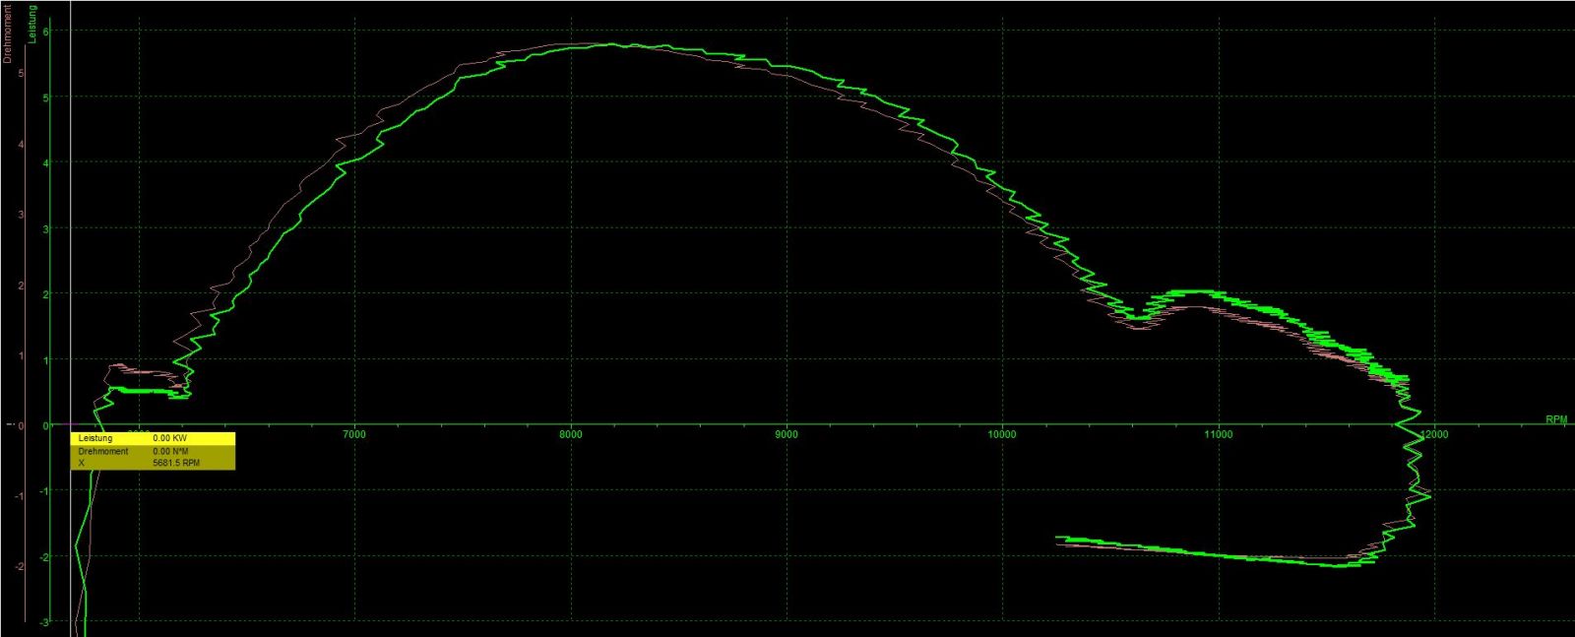
Task: Click the 10000 tick label on the x-axis
Action: (1002, 434)
